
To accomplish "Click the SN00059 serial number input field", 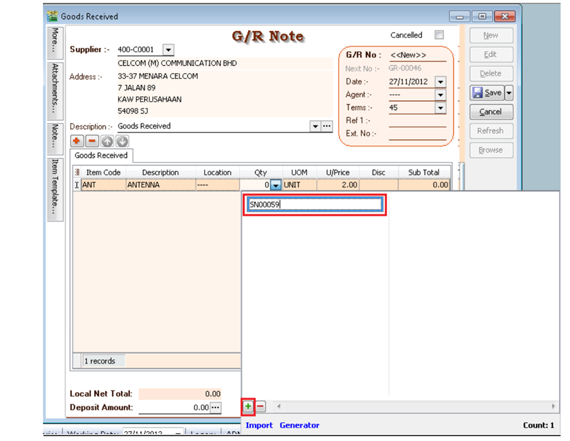I will [314, 204].
